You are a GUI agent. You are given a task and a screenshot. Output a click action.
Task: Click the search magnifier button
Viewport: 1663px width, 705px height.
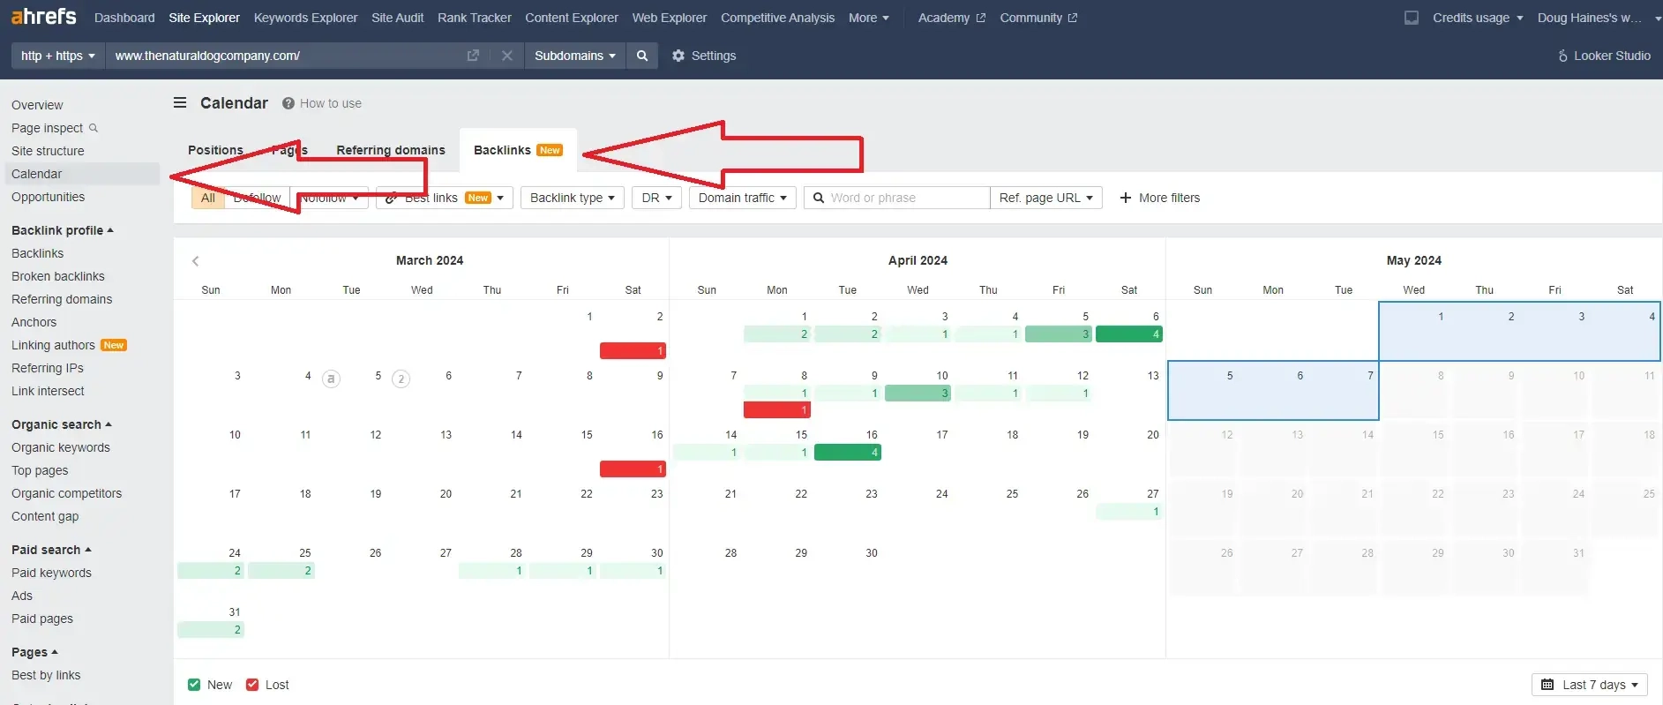pyautogui.click(x=642, y=56)
